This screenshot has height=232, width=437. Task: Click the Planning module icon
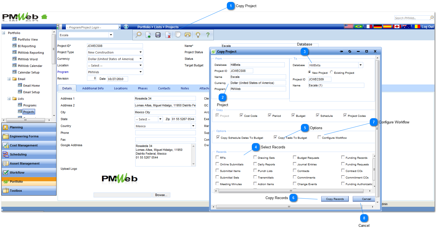pos(5,127)
